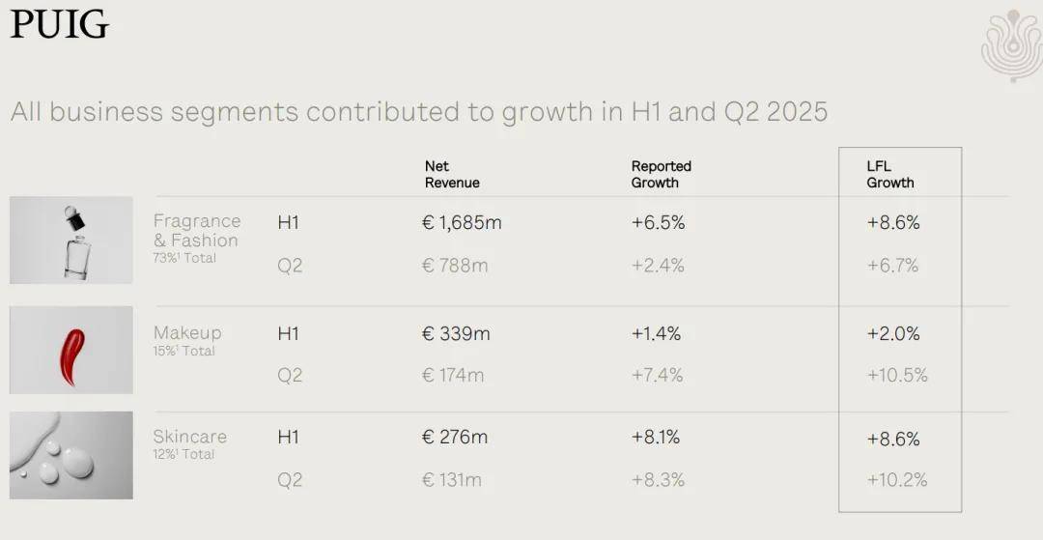The image size is (1043, 540).
Task: Click the decorative emblem in top-right corner
Action: tap(1010, 44)
